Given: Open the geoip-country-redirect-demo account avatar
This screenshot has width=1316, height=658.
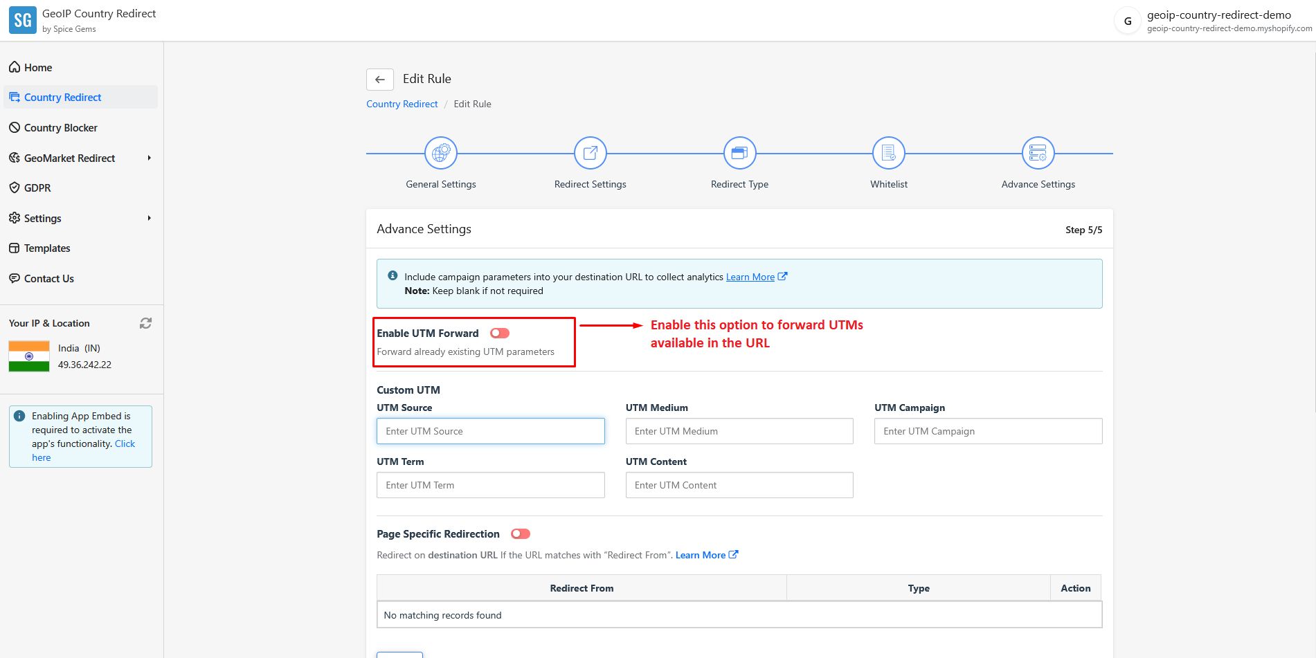Looking at the screenshot, I should [x=1128, y=21].
